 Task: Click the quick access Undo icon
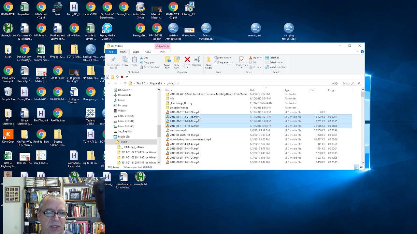(x=117, y=77)
